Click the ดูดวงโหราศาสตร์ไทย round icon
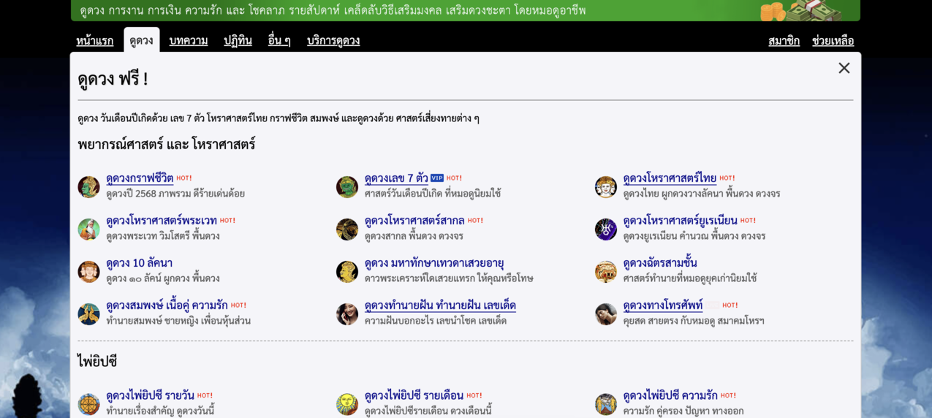The image size is (932, 418). coord(606,187)
